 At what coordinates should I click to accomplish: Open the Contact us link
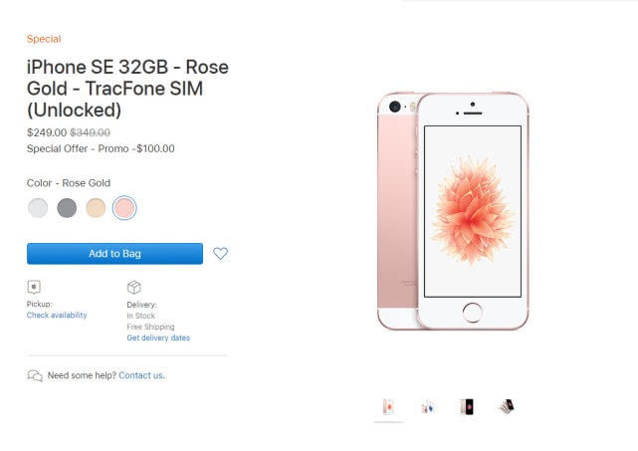140,375
